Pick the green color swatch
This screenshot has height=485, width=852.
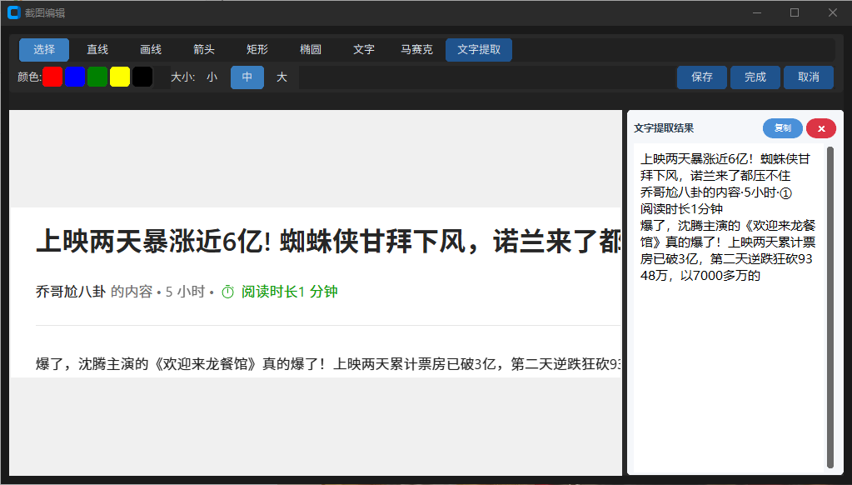97,77
